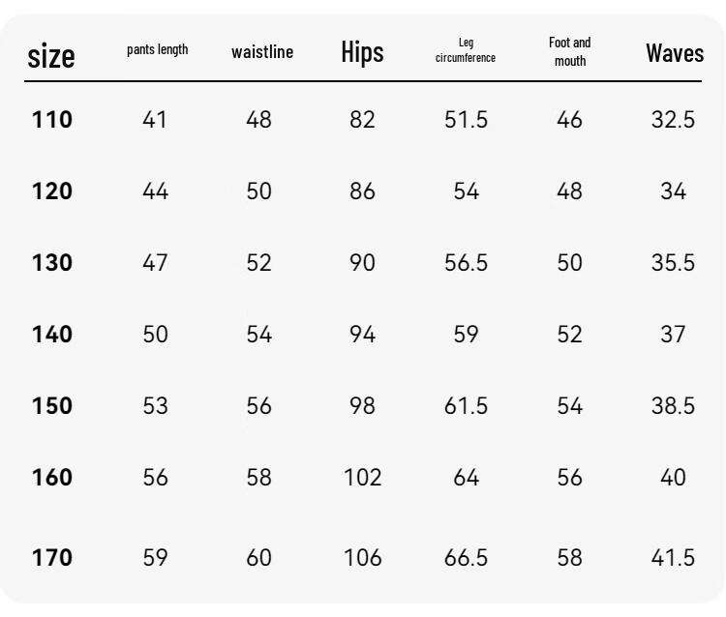726x617 pixels.
Task: Click size 160 row label
Action: (52, 478)
